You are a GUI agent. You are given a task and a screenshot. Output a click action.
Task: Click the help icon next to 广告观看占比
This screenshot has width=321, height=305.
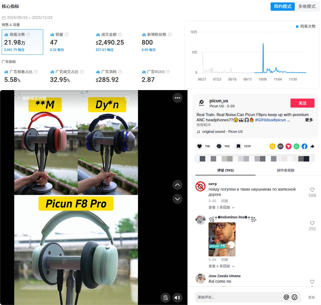(36, 72)
